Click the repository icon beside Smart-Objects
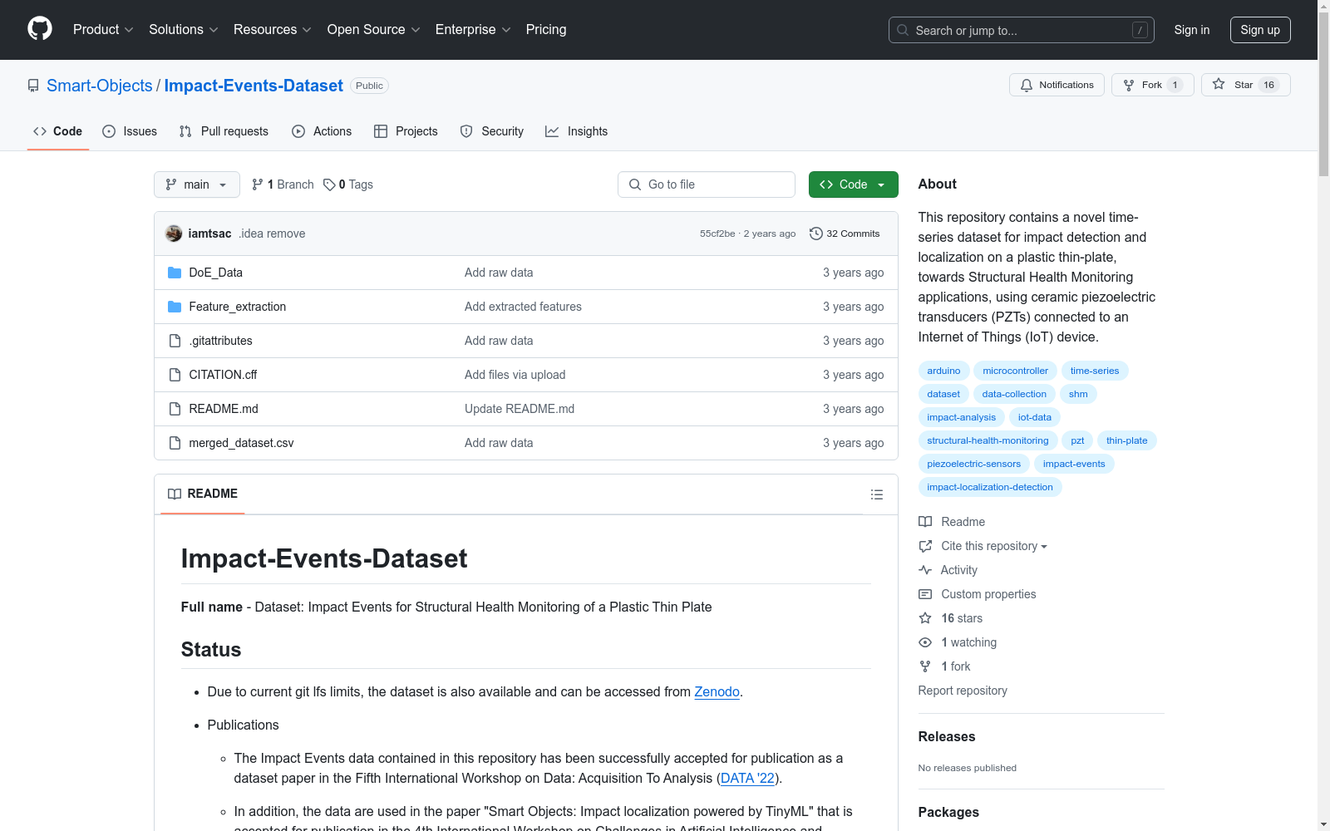This screenshot has width=1330, height=831. coord(33,86)
